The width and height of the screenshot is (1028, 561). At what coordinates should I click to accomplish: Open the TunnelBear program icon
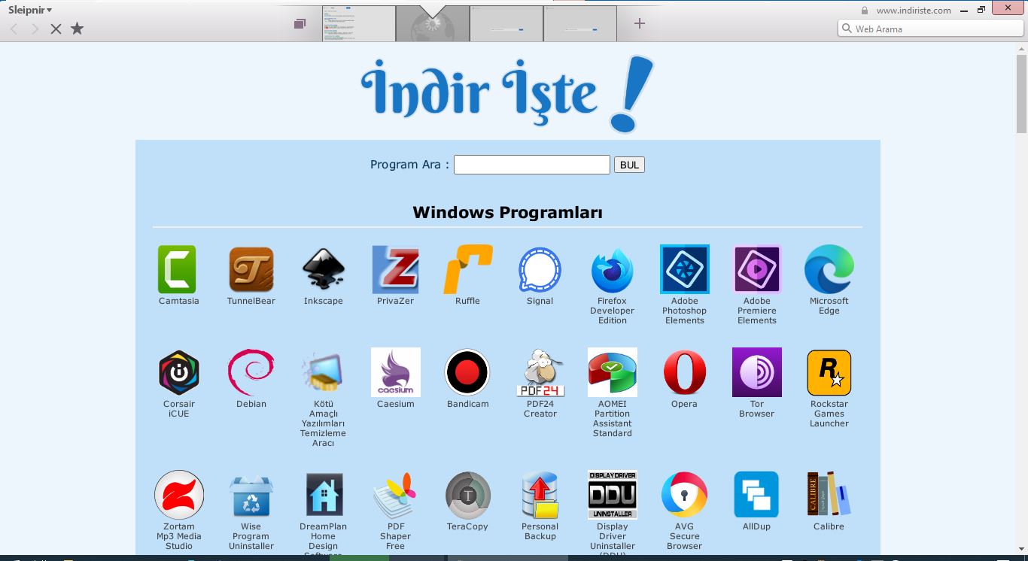pyautogui.click(x=251, y=269)
